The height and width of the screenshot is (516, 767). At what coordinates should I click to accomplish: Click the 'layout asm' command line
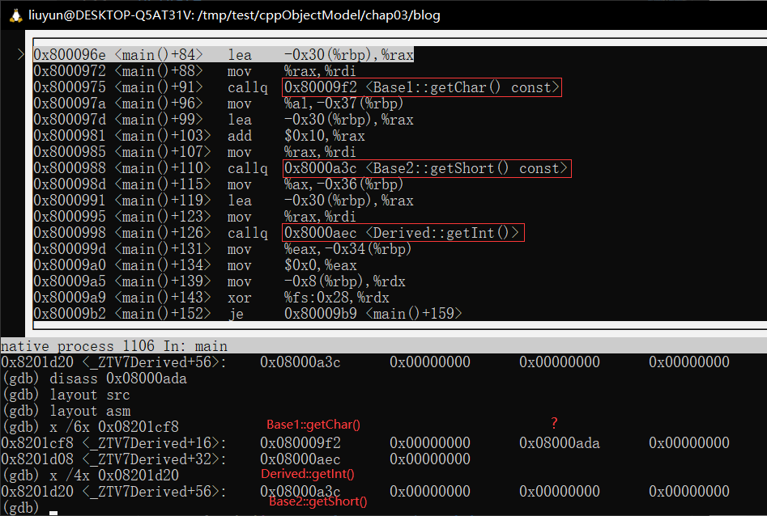pyautogui.click(x=66, y=411)
